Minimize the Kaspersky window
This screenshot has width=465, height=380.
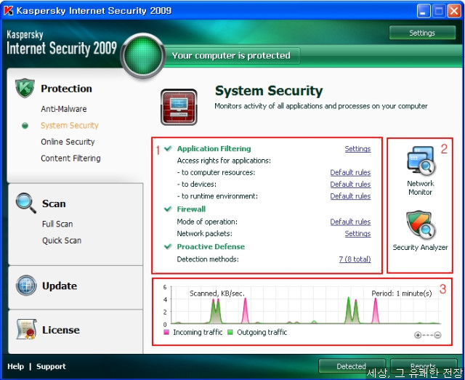424,12
